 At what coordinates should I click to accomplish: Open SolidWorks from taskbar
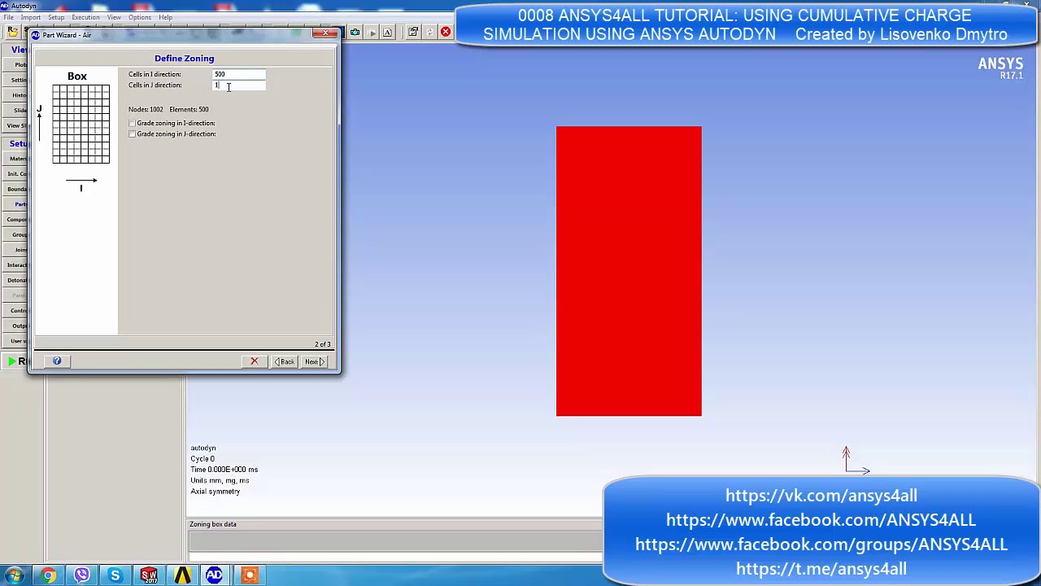pos(149,575)
